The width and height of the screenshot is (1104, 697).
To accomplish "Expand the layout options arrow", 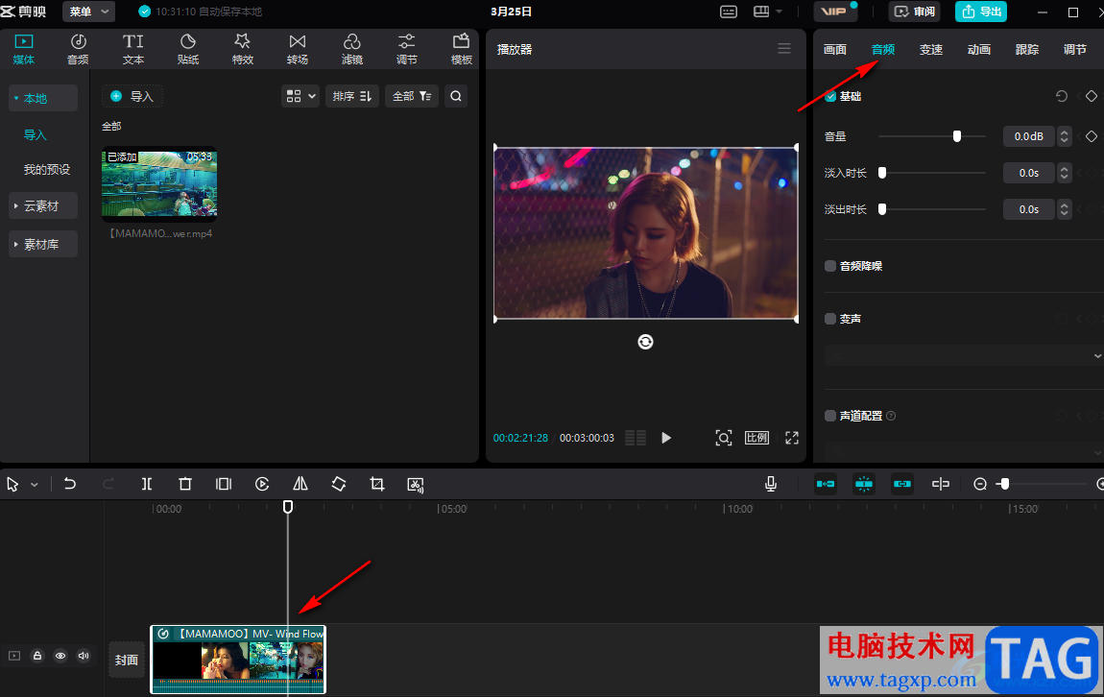I will (779, 12).
